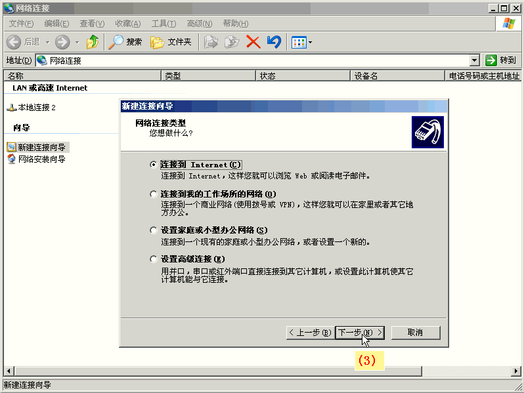This screenshot has width=524, height=393.
Task: Maximize the 网络连接 window
Action: pyautogui.click(x=504, y=9)
